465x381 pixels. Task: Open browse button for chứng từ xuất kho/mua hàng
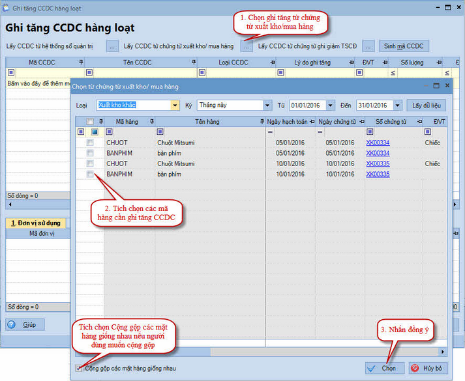coord(247,46)
